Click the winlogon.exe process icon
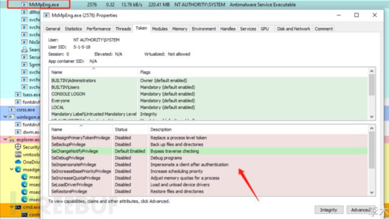Image resolution: width=389 pixels, height=219 pixels. coord(12,117)
